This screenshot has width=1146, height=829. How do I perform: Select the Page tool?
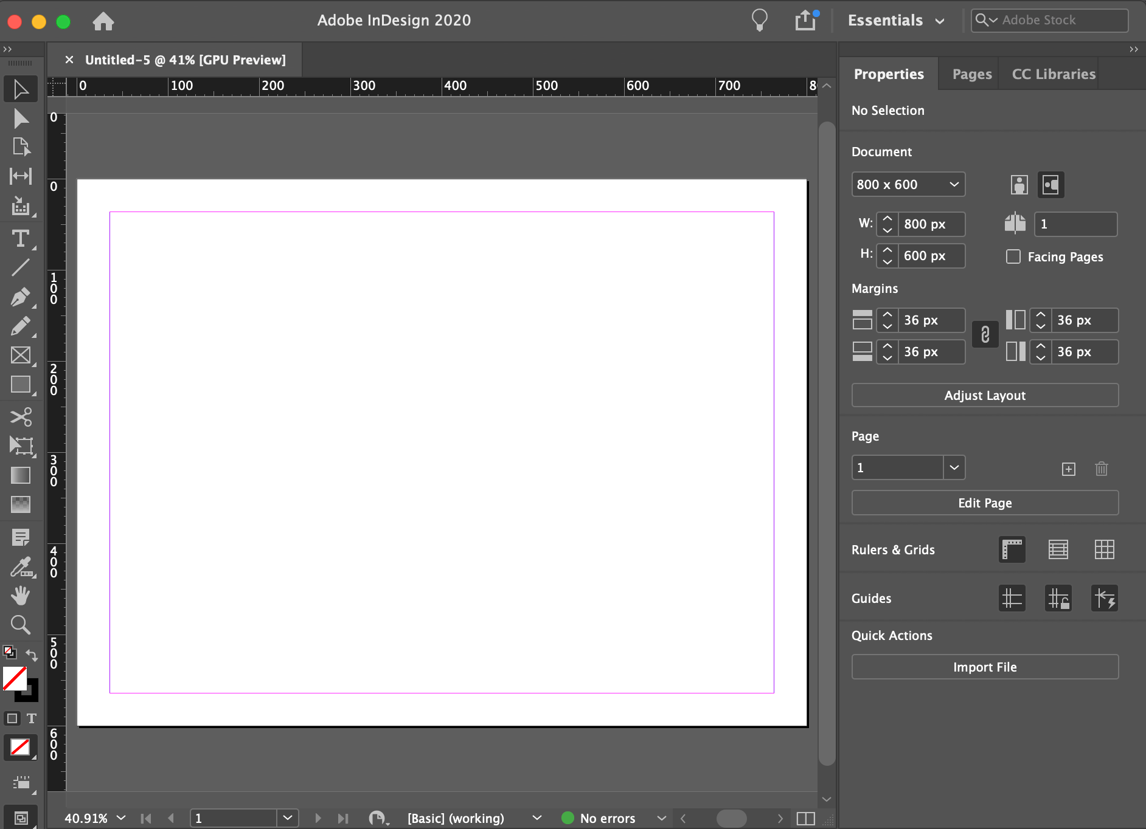21,147
